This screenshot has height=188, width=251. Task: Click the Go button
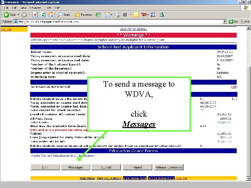(233, 22)
